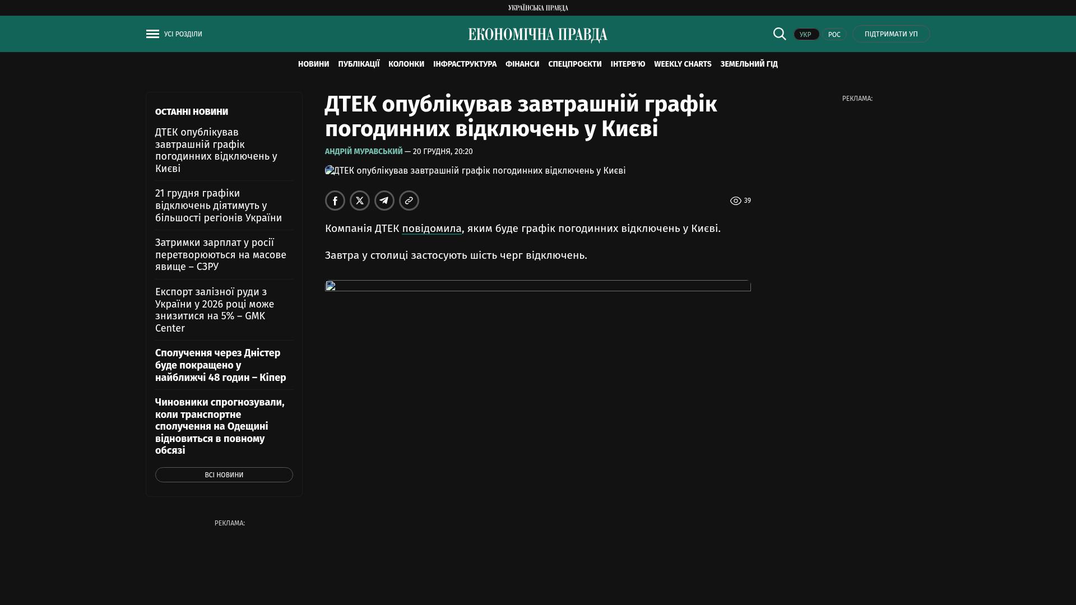Click the Економічна правда logo
The width and height of the screenshot is (1076, 605).
tap(537, 35)
